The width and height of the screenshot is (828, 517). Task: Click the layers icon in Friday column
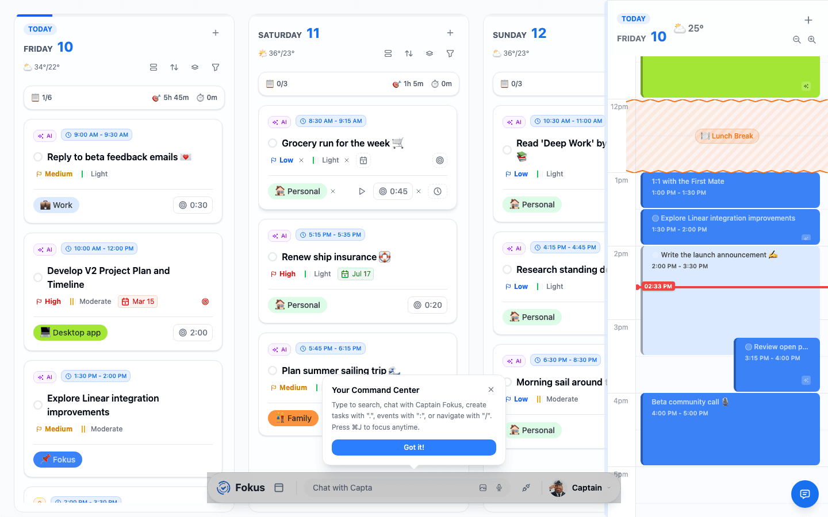tap(195, 67)
